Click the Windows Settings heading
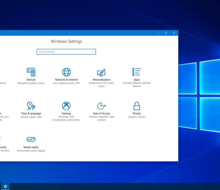 click(66, 41)
